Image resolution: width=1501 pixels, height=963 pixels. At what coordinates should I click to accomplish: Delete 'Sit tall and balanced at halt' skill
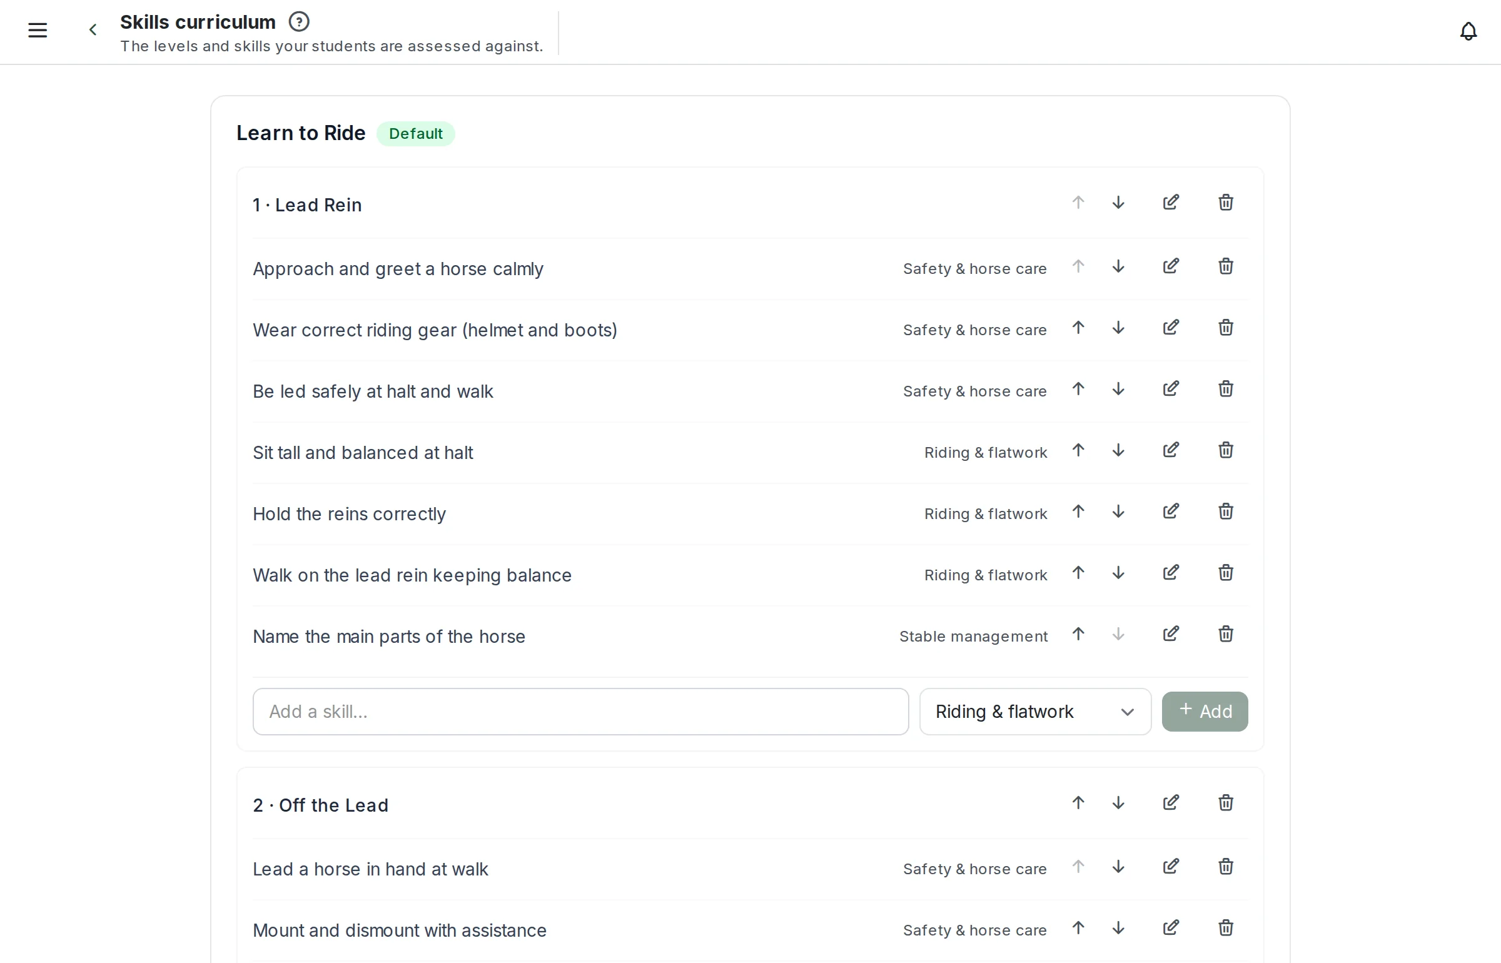click(x=1226, y=450)
